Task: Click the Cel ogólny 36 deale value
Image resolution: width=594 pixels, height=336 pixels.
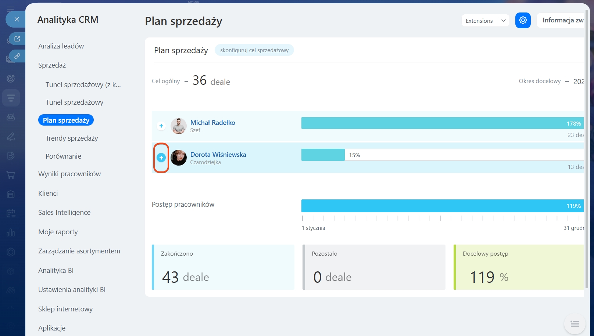Action: [x=211, y=80]
